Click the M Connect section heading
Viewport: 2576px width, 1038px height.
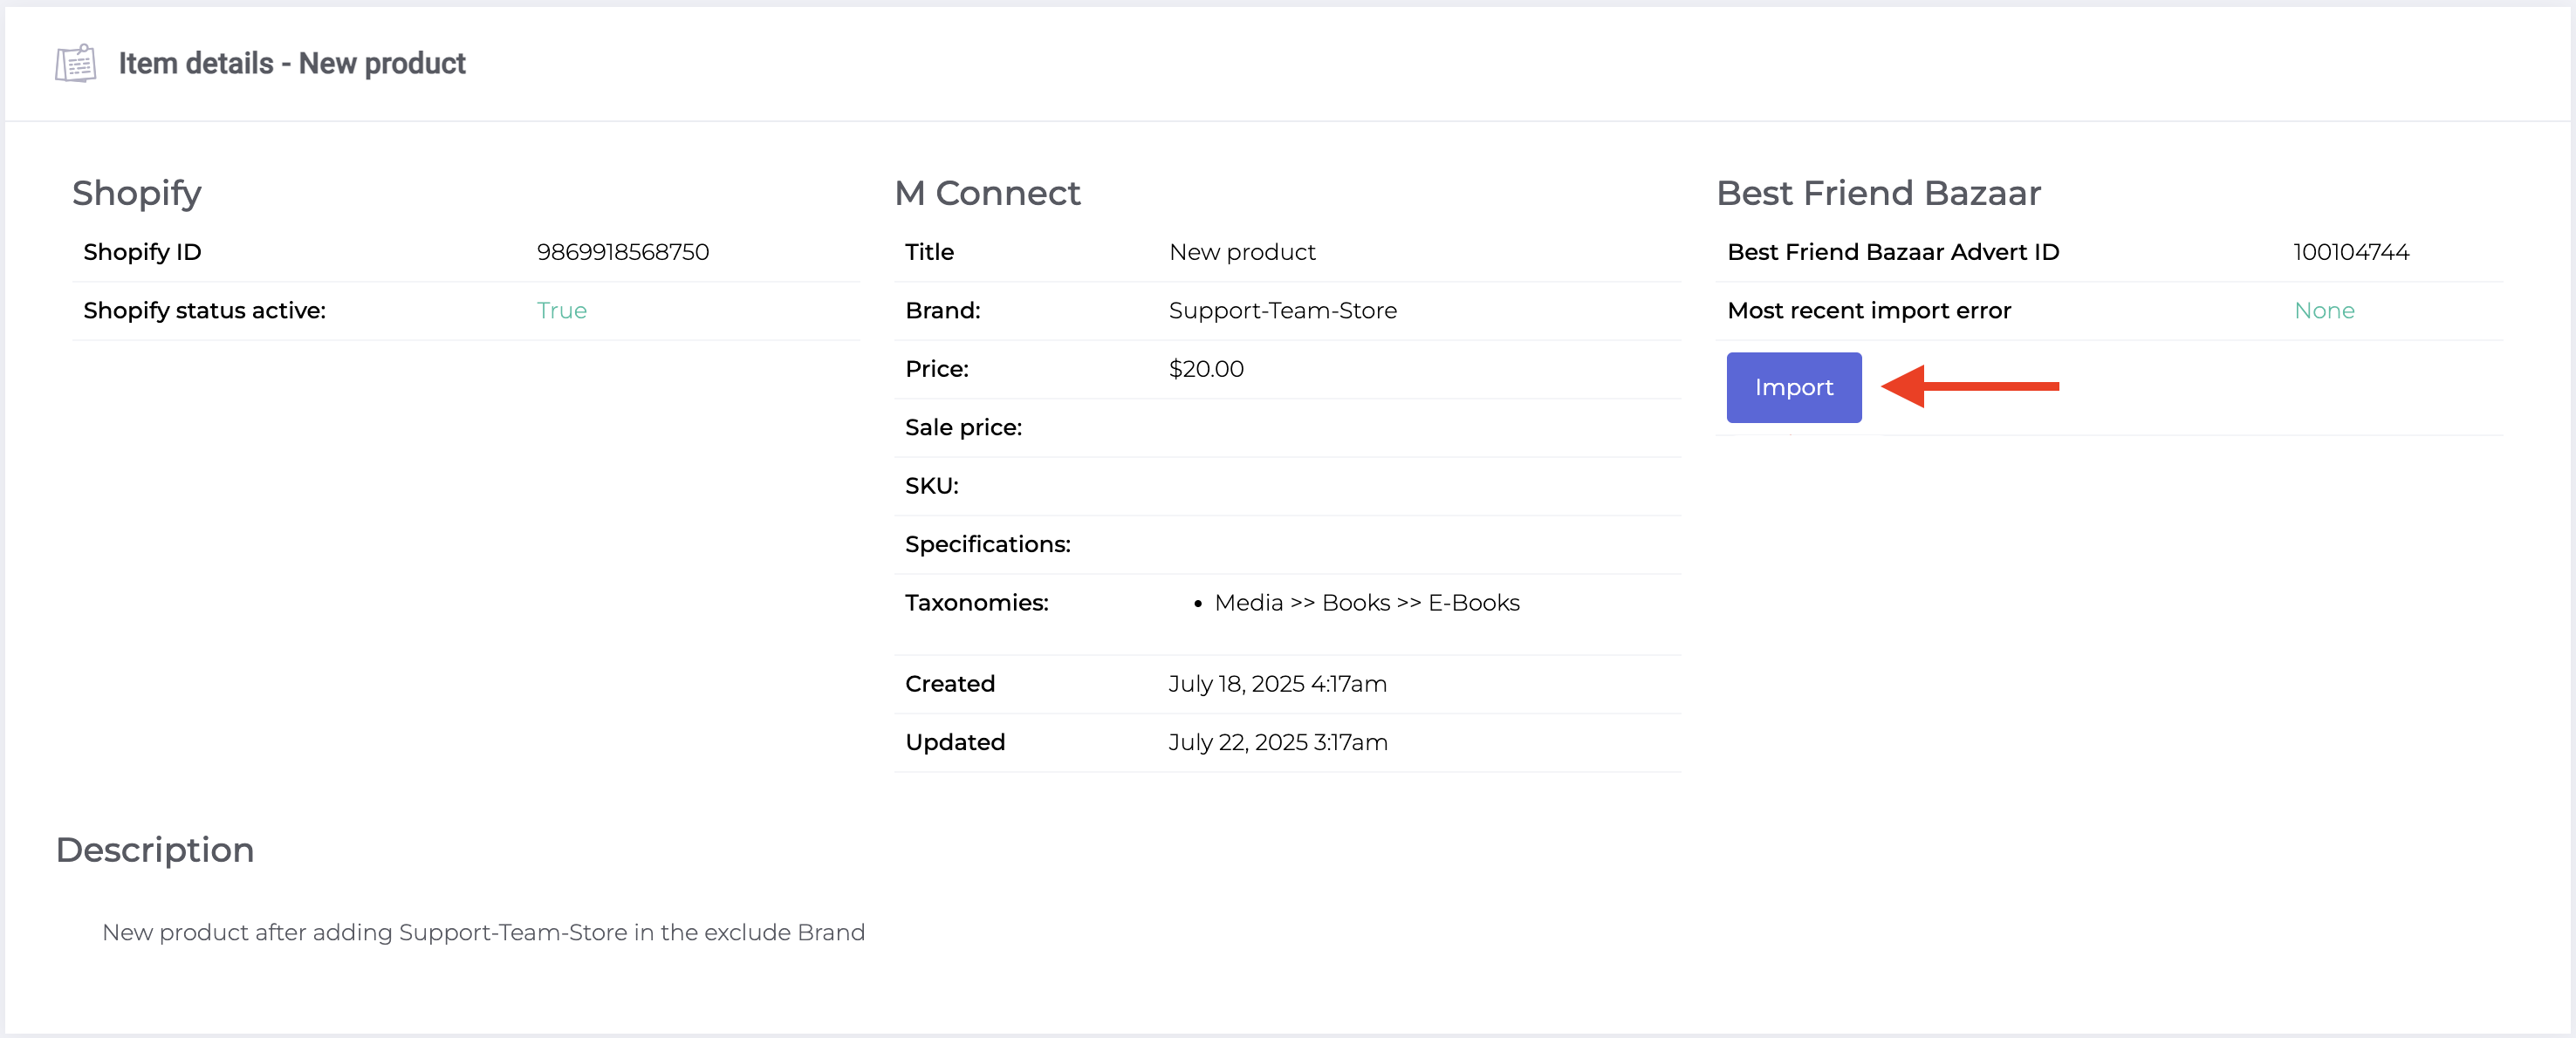987,193
